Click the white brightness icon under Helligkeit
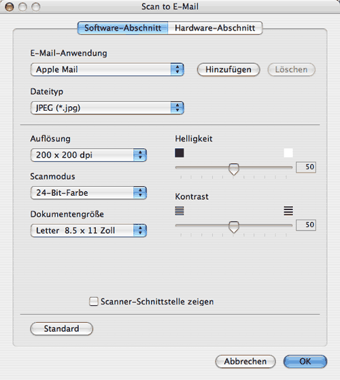Screen dimensions: 340x380 point(288,153)
